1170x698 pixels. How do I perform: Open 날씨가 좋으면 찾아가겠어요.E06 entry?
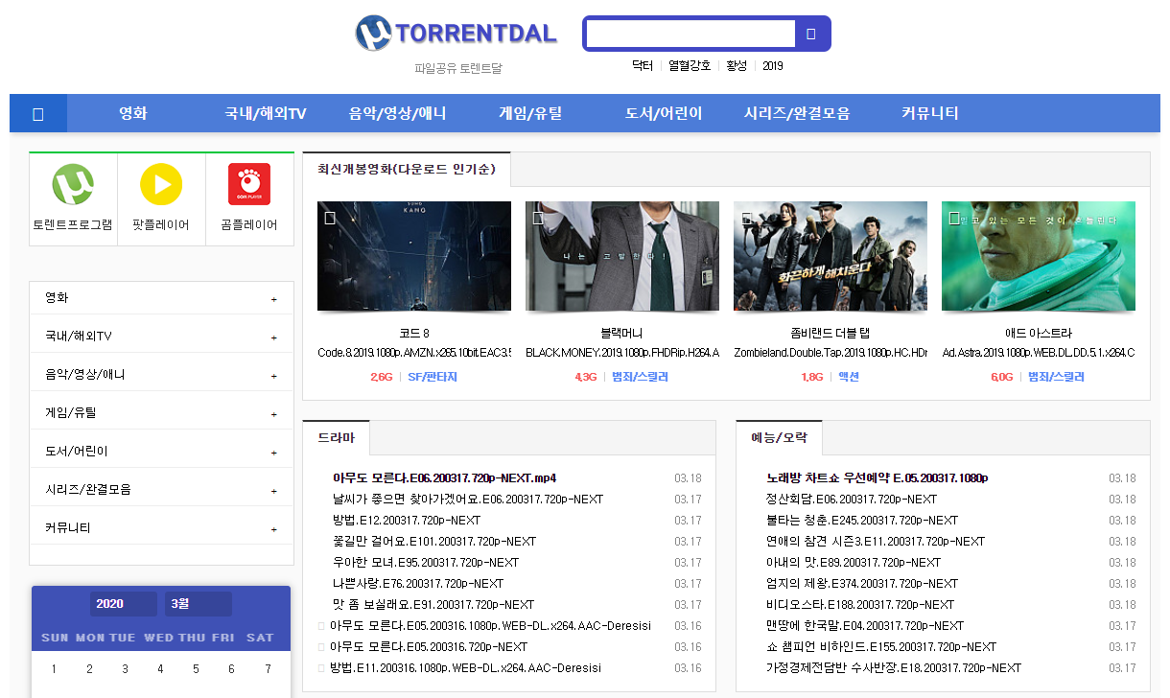tap(468, 499)
